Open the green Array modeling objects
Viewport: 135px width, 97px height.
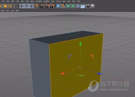(x=73, y=6)
